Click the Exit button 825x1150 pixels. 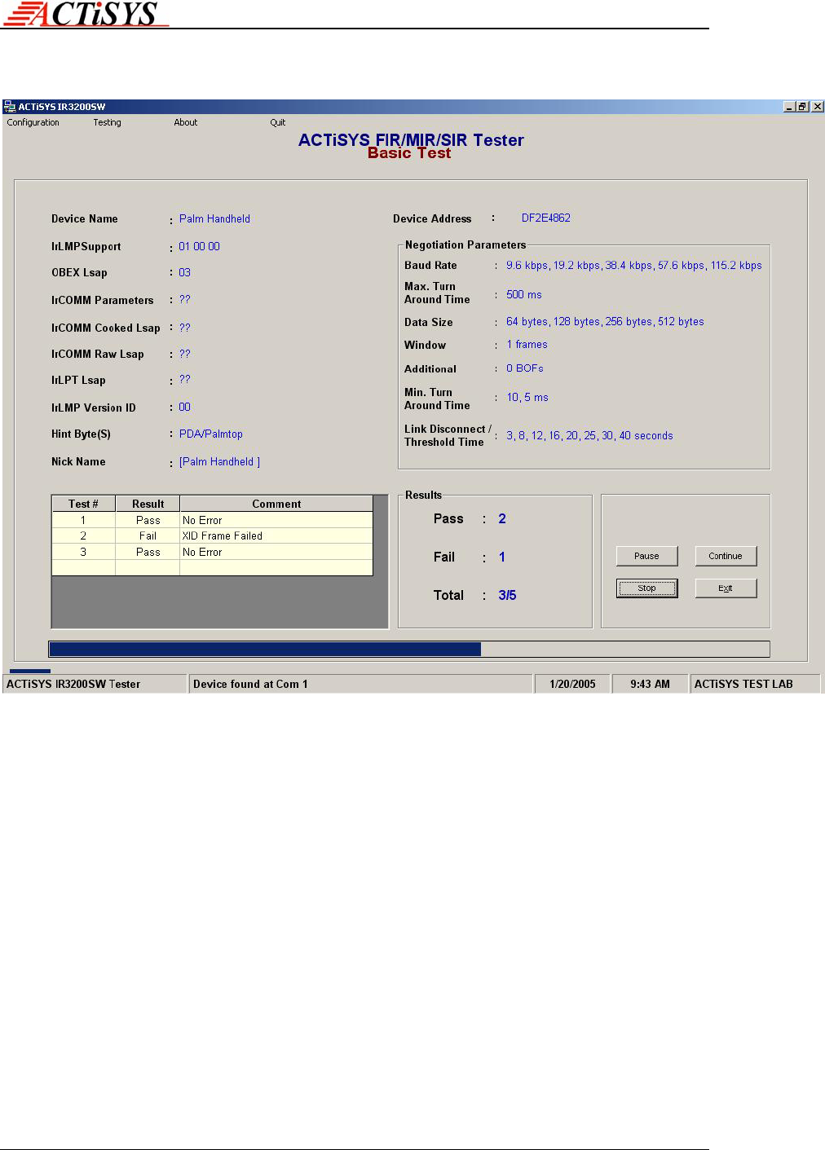[726, 588]
